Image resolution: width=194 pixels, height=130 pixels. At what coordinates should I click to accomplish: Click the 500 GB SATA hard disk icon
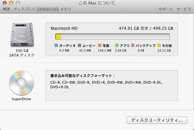pyautogui.click(x=22, y=35)
